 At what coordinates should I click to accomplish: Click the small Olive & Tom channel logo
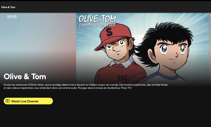point(12,17)
